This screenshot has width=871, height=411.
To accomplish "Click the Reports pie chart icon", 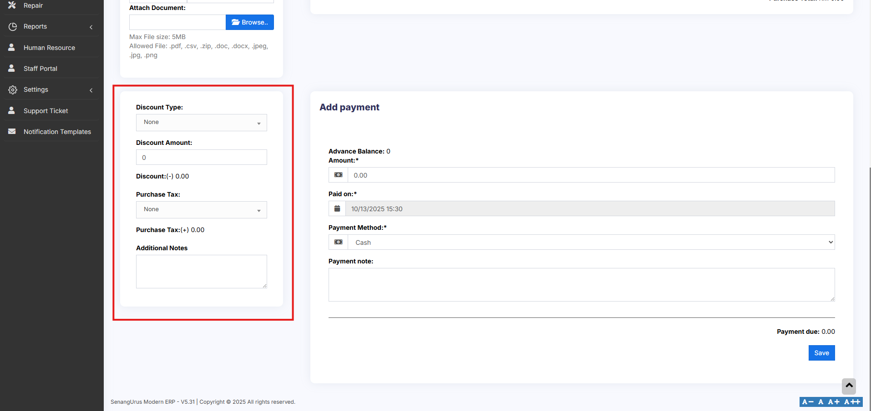I will point(12,26).
